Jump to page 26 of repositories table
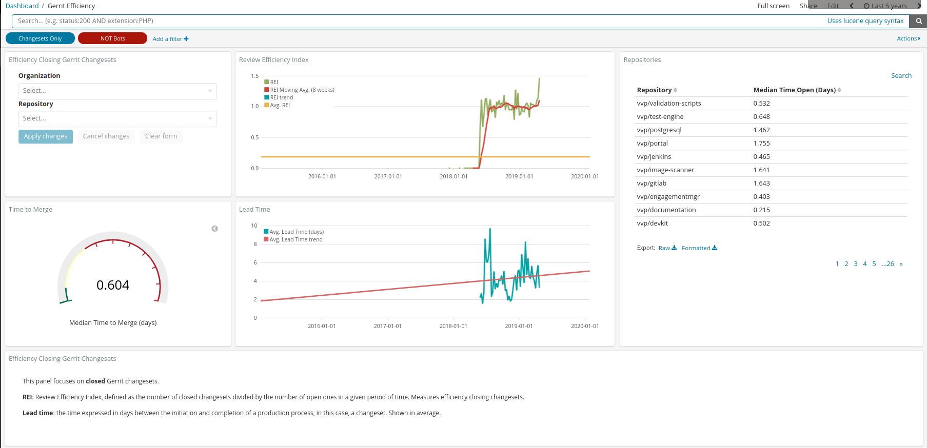This screenshot has width=927, height=448. point(888,264)
